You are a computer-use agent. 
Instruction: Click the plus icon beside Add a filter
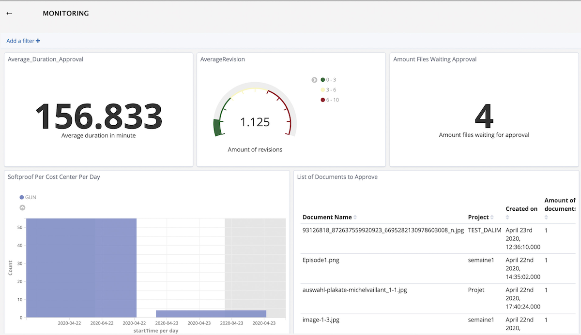38,41
